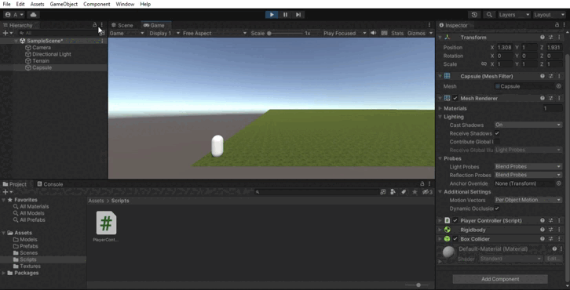Open the Light Probes dropdown
Viewport: 570px width, 290px height.
point(528,166)
